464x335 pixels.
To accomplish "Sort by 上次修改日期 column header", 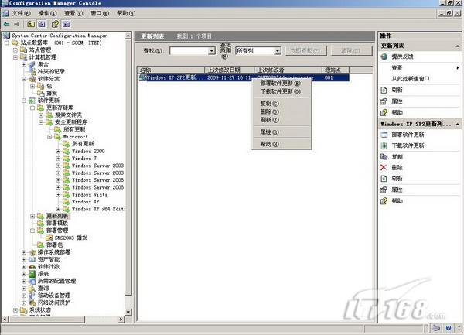I will (230, 70).
